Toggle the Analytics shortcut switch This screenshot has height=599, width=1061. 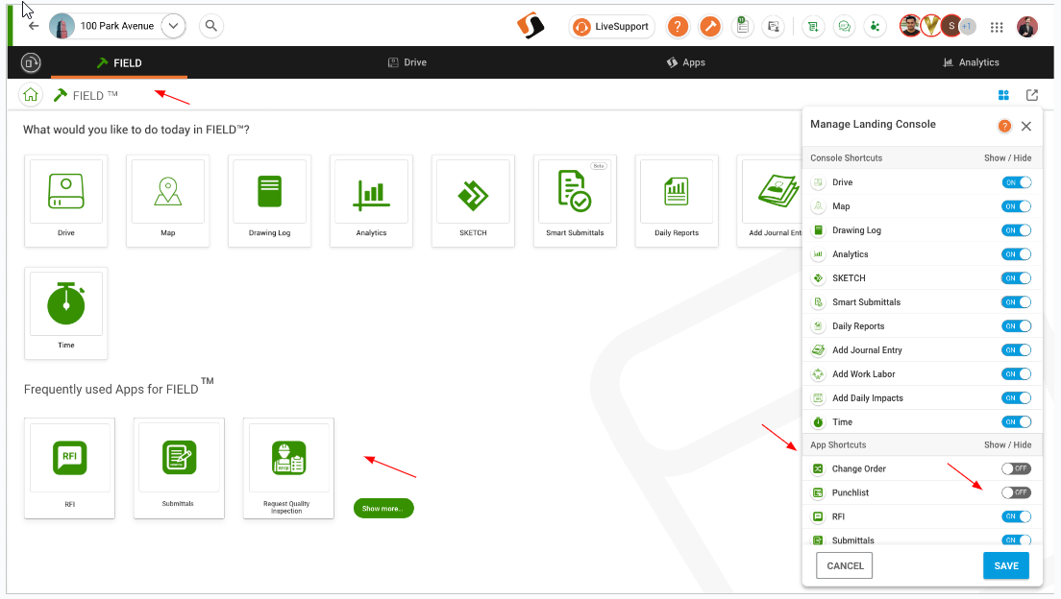(1017, 254)
